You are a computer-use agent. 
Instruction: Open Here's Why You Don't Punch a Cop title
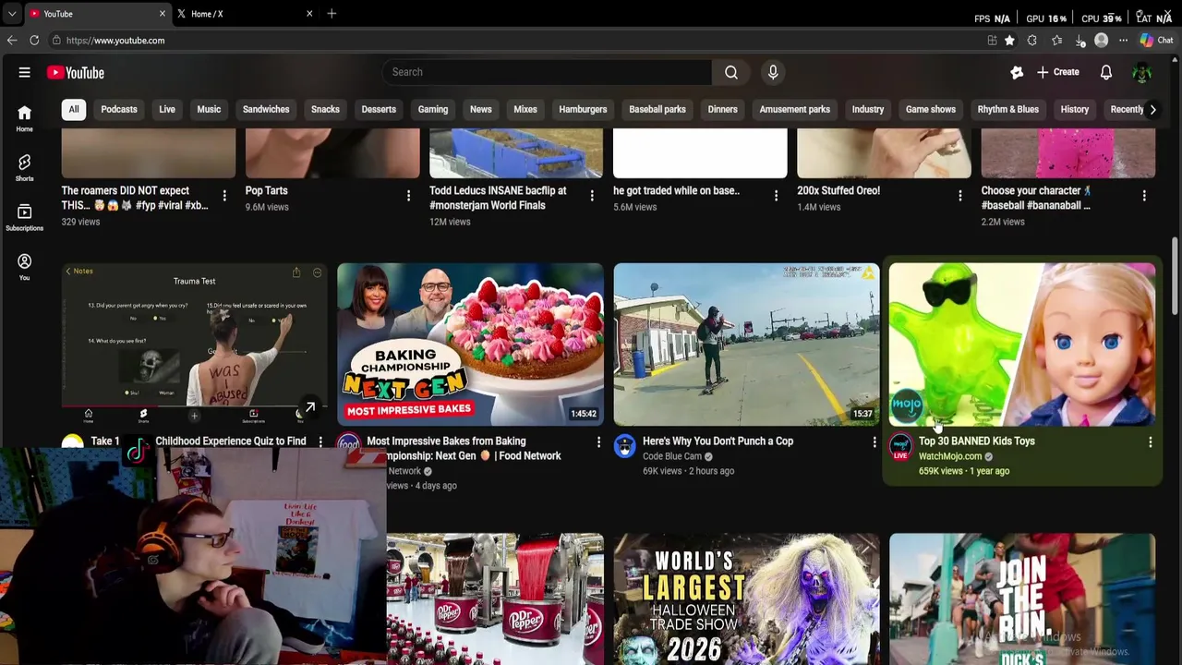[x=718, y=441]
